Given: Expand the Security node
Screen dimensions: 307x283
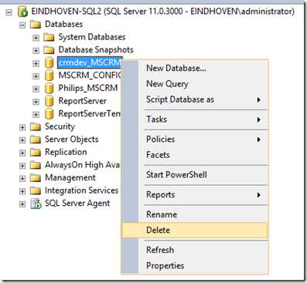Looking at the screenshot, I should pos(22,127).
